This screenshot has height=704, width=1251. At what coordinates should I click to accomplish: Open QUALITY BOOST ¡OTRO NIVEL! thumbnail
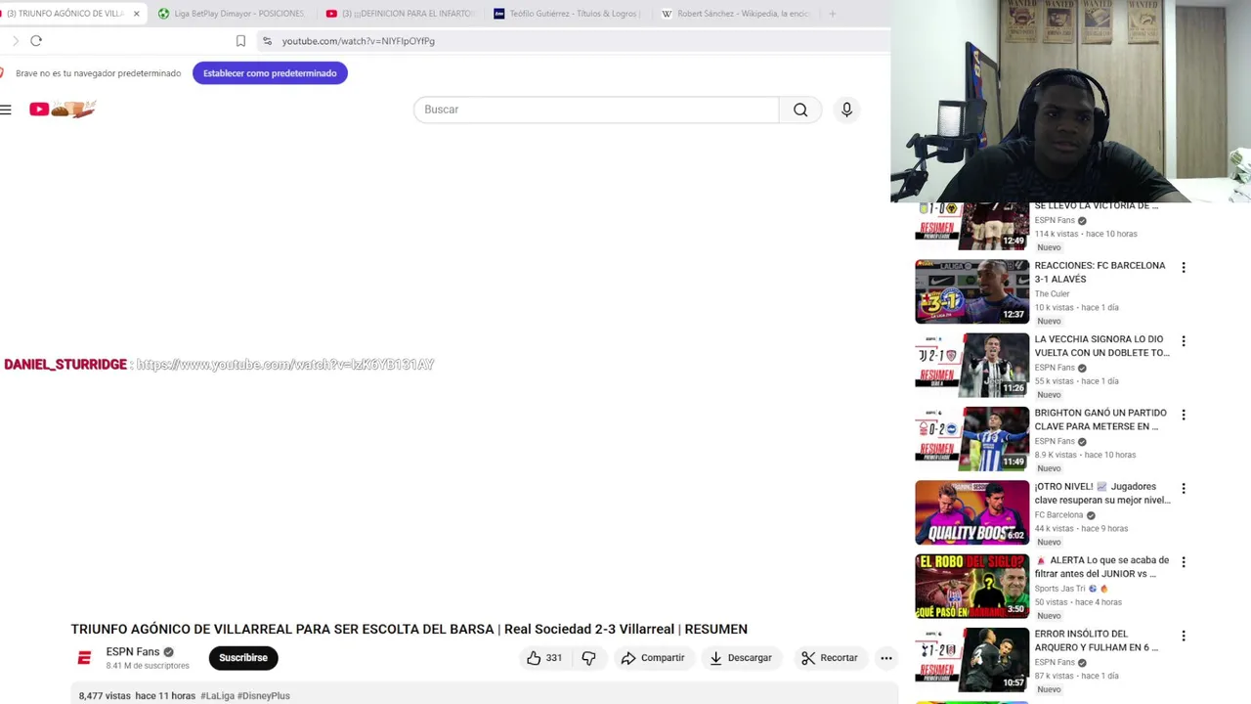pos(971,512)
